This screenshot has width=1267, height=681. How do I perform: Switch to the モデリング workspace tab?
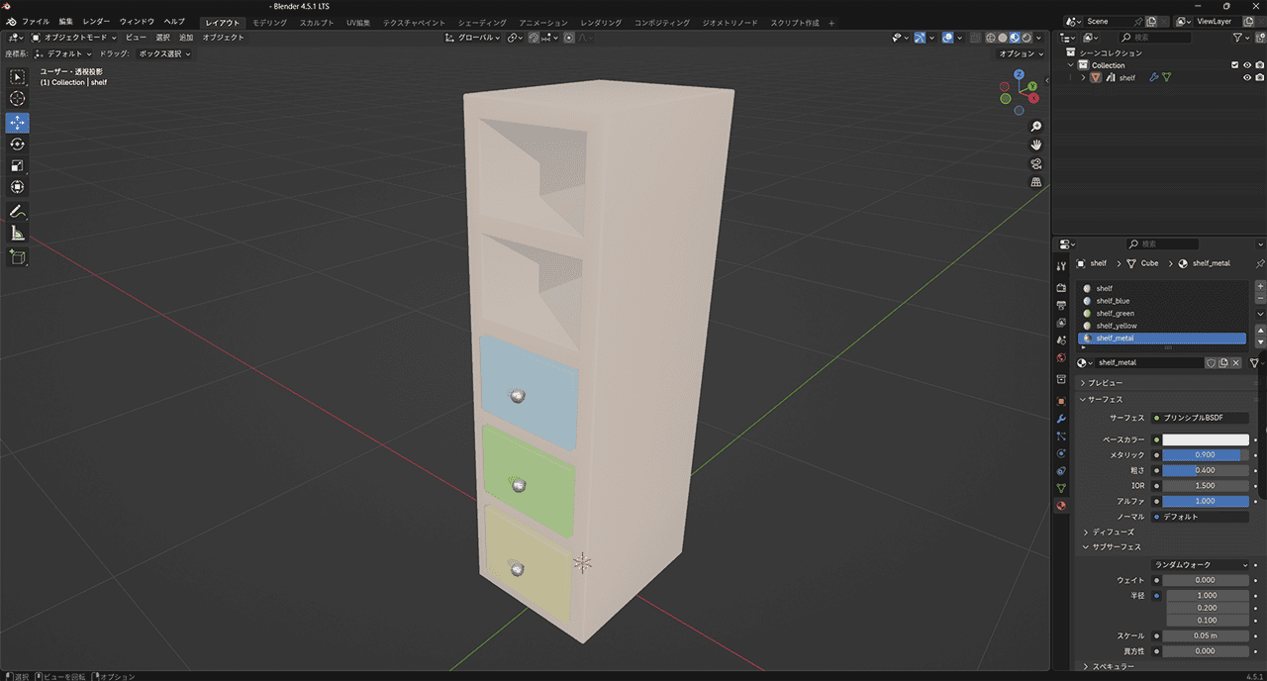[x=269, y=23]
